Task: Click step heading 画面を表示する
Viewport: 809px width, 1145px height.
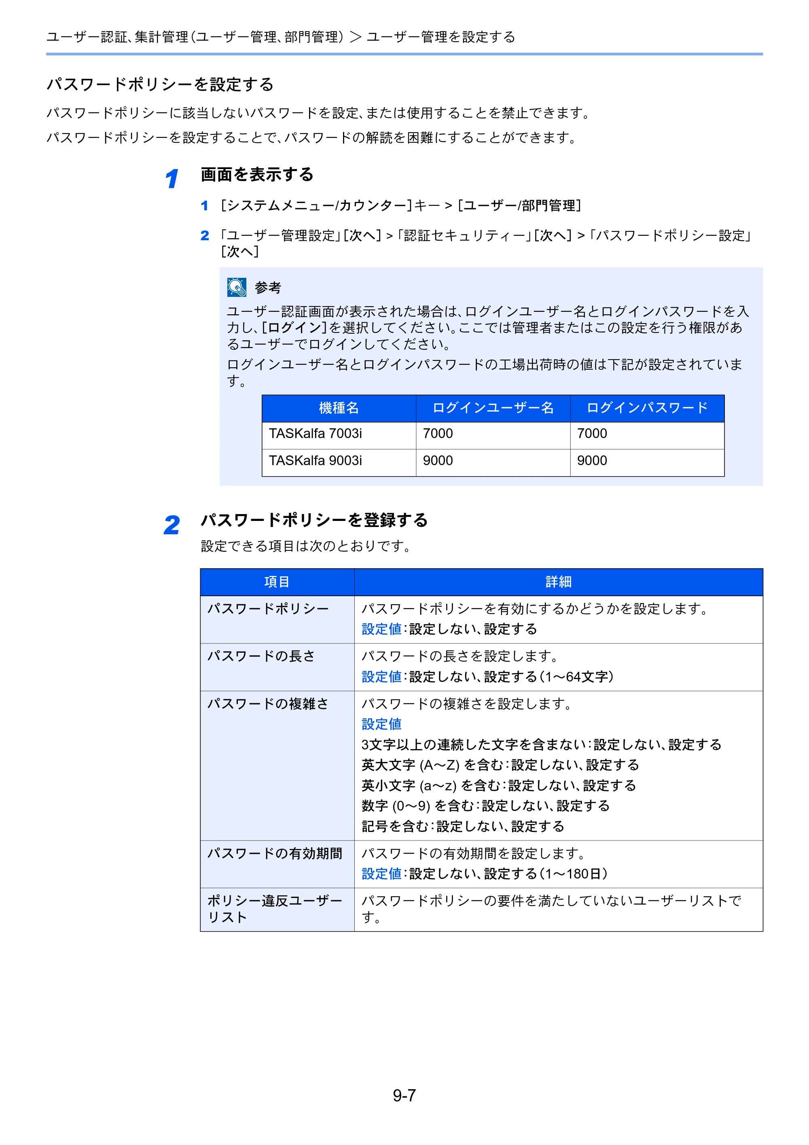Action: click(257, 175)
